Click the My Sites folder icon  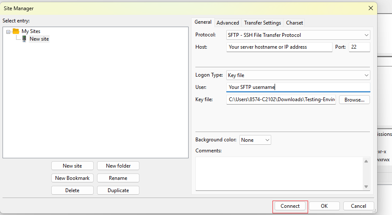tap(16, 31)
